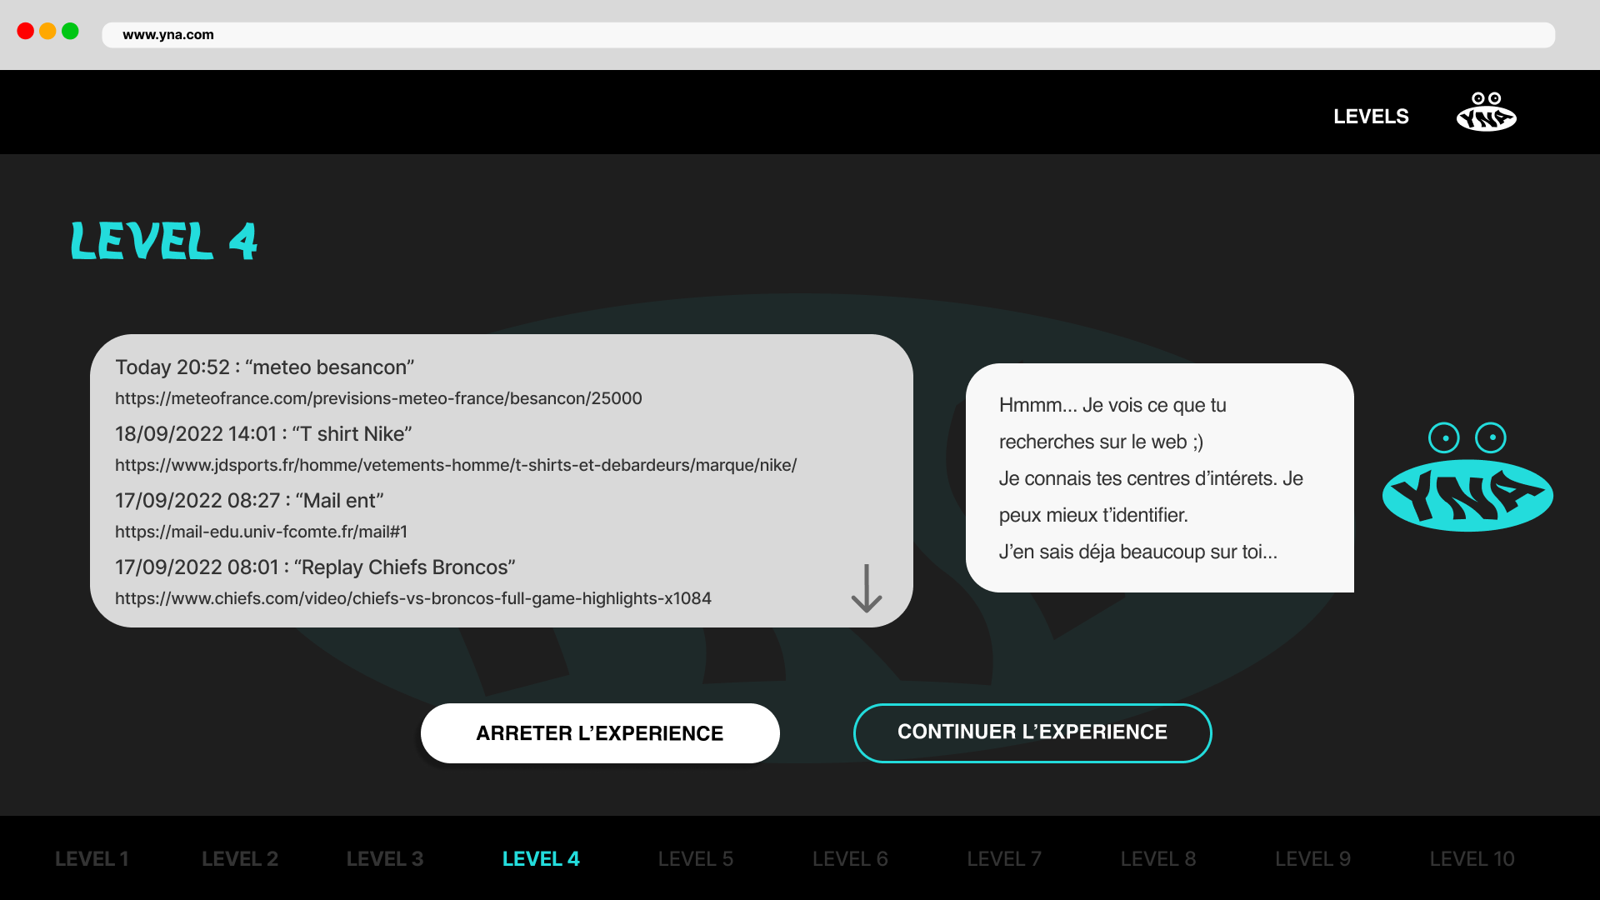Image resolution: width=1600 pixels, height=900 pixels.
Task: Click ARRETER L'EXPERIENCE button
Action: click(600, 733)
